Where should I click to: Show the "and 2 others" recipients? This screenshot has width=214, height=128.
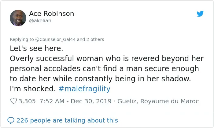pos(90,39)
